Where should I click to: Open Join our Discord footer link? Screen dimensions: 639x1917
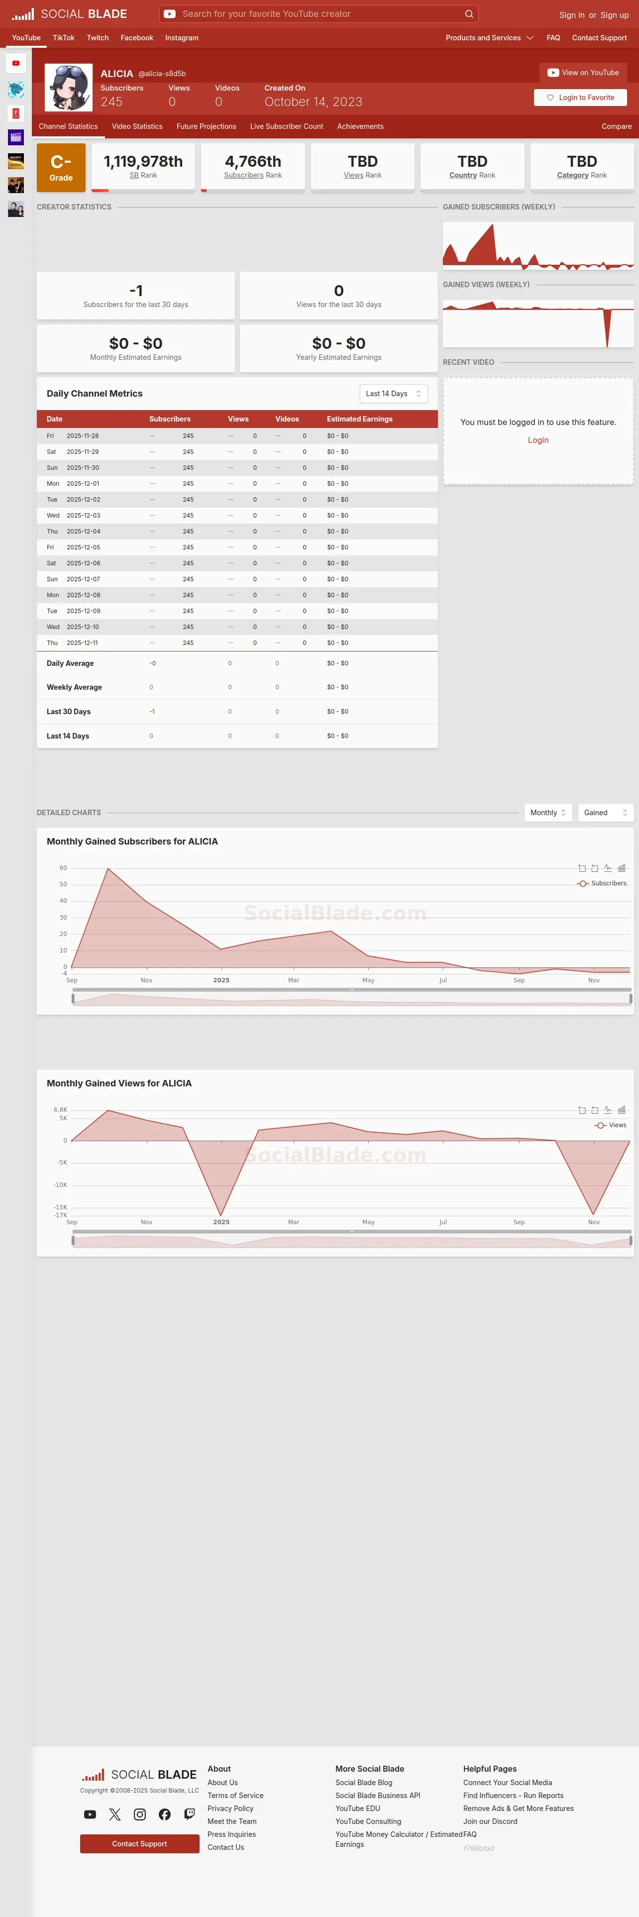(490, 1821)
